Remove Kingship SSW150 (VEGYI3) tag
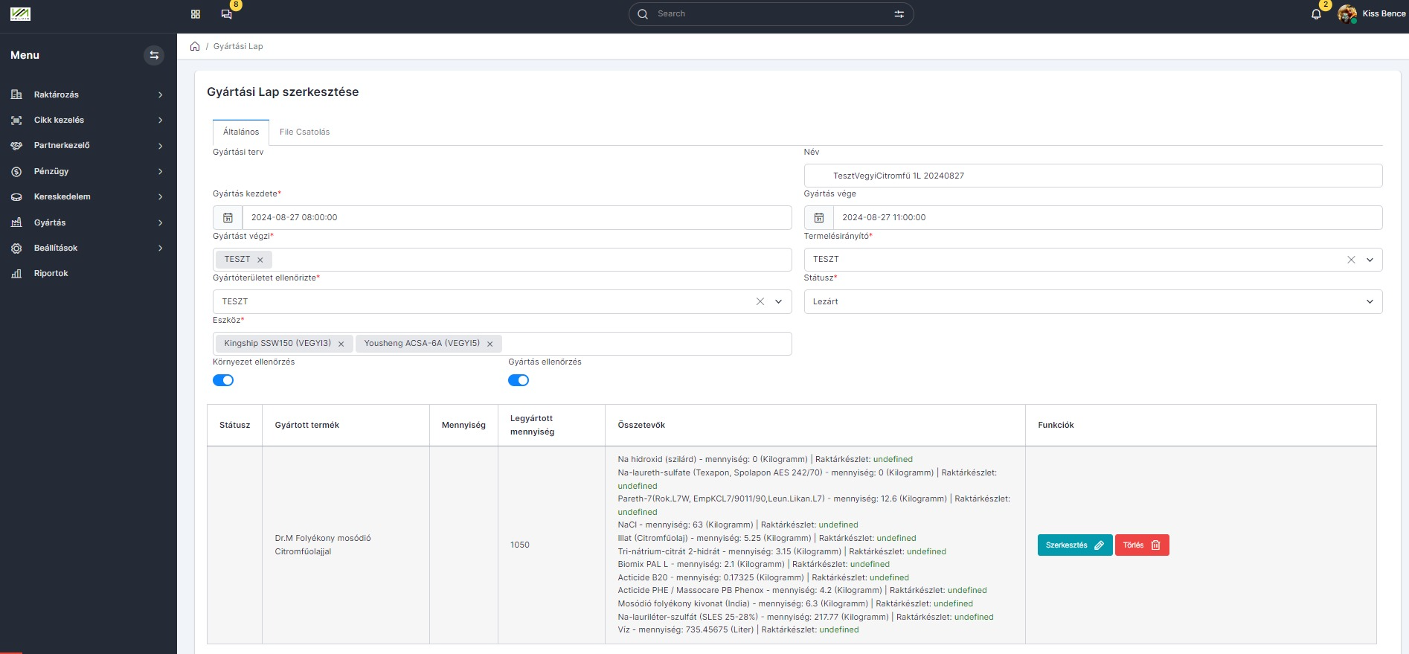Screen dimensions: 1409x654 coord(341,344)
